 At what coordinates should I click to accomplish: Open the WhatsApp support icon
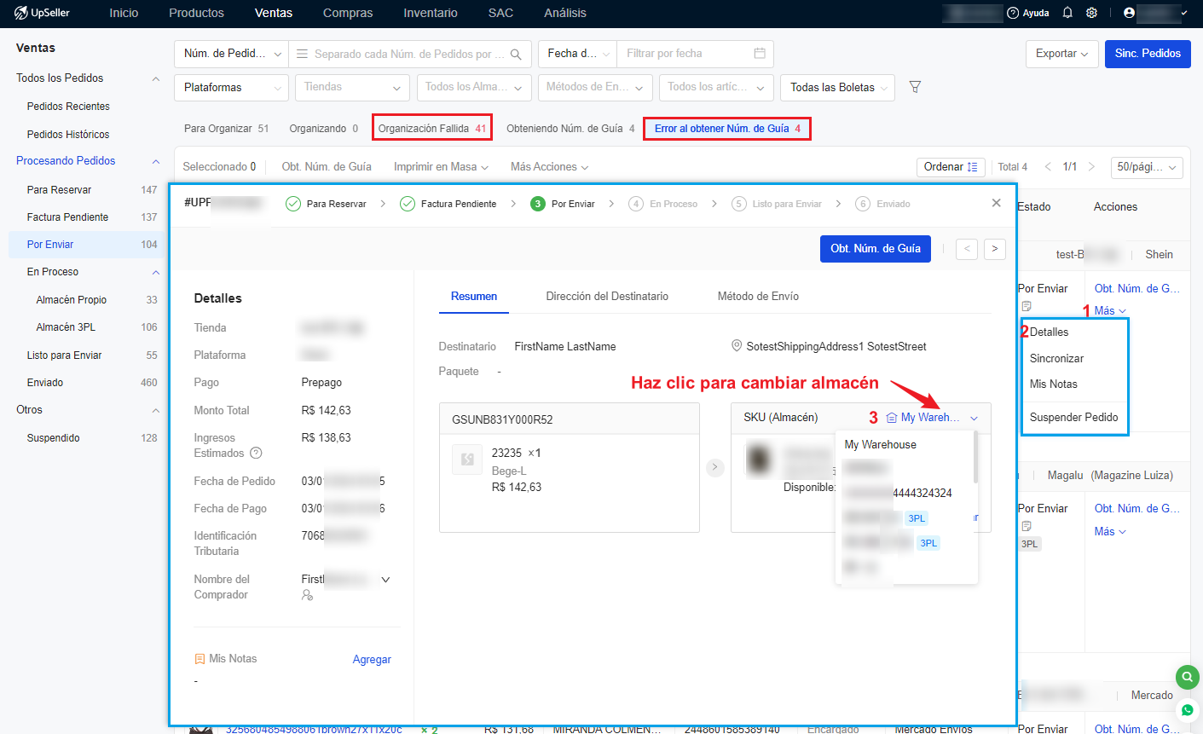coord(1188,709)
